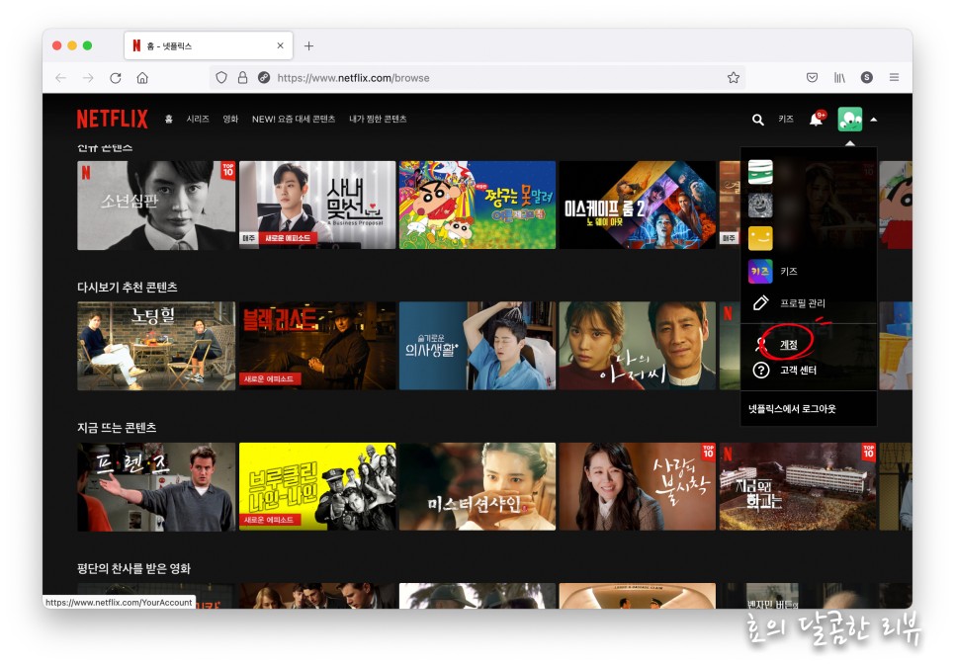The width and height of the screenshot is (955, 665).
Task: Collapse the profile menu caret arrow
Action: (x=874, y=120)
